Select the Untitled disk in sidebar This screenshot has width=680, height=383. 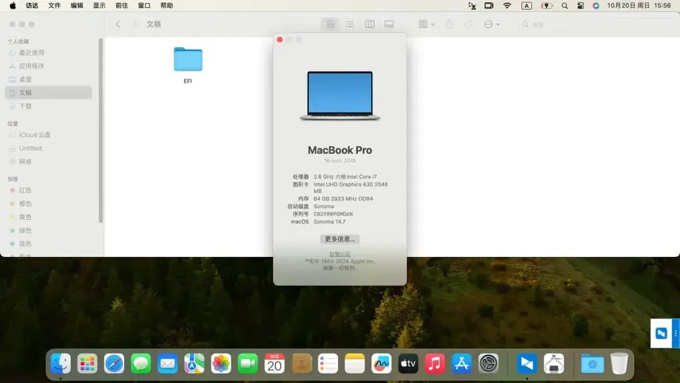pyautogui.click(x=31, y=148)
